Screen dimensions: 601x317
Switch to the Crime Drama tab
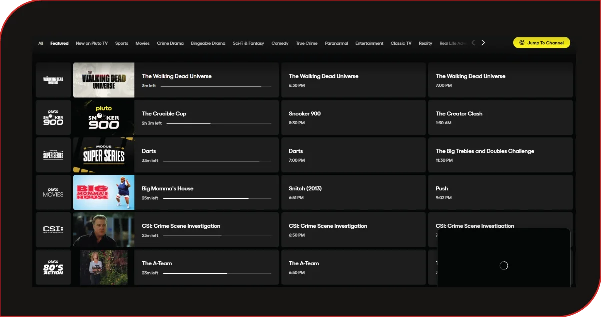click(x=170, y=43)
